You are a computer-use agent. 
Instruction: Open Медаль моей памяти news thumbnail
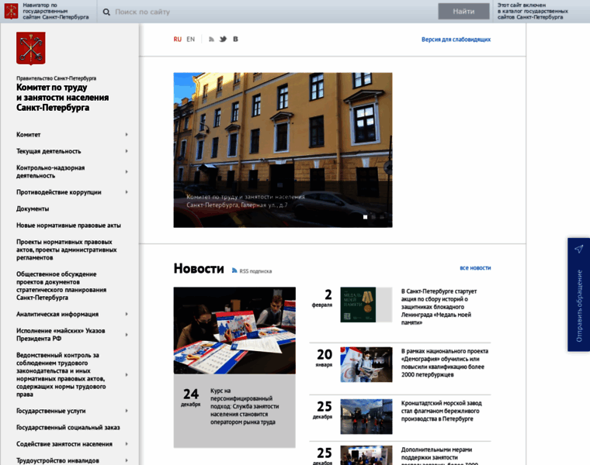point(366,305)
